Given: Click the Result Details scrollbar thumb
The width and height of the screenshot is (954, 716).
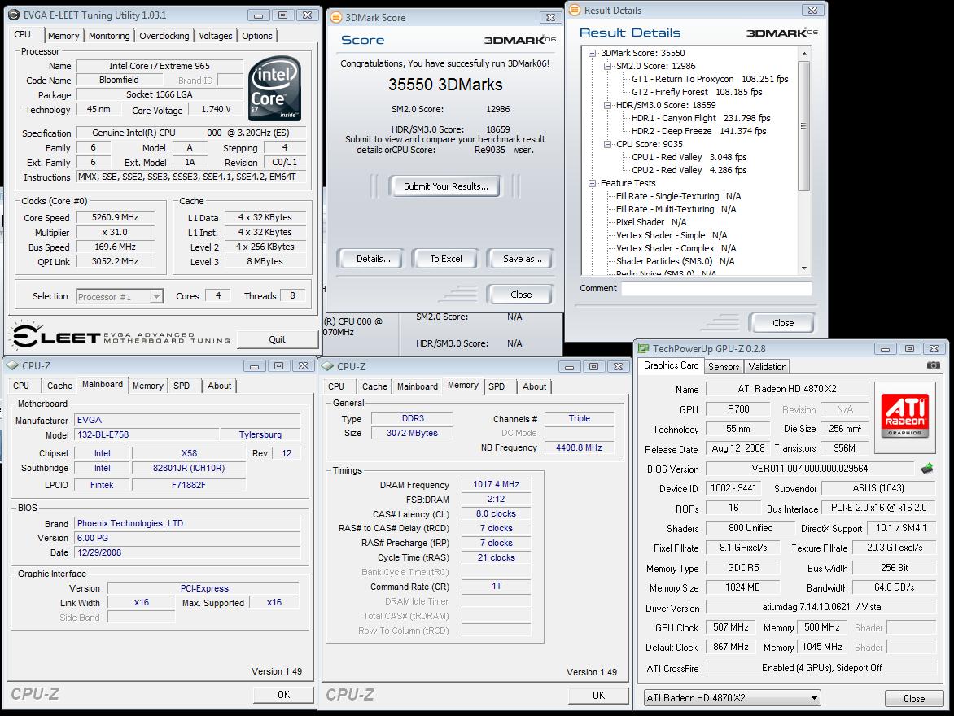Looking at the screenshot, I should [x=804, y=126].
